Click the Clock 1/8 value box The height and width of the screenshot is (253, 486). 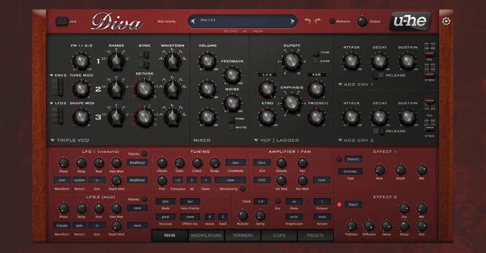pos(261,201)
